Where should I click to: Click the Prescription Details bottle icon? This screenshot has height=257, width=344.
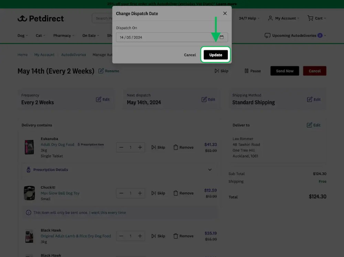[x=29, y=170]
